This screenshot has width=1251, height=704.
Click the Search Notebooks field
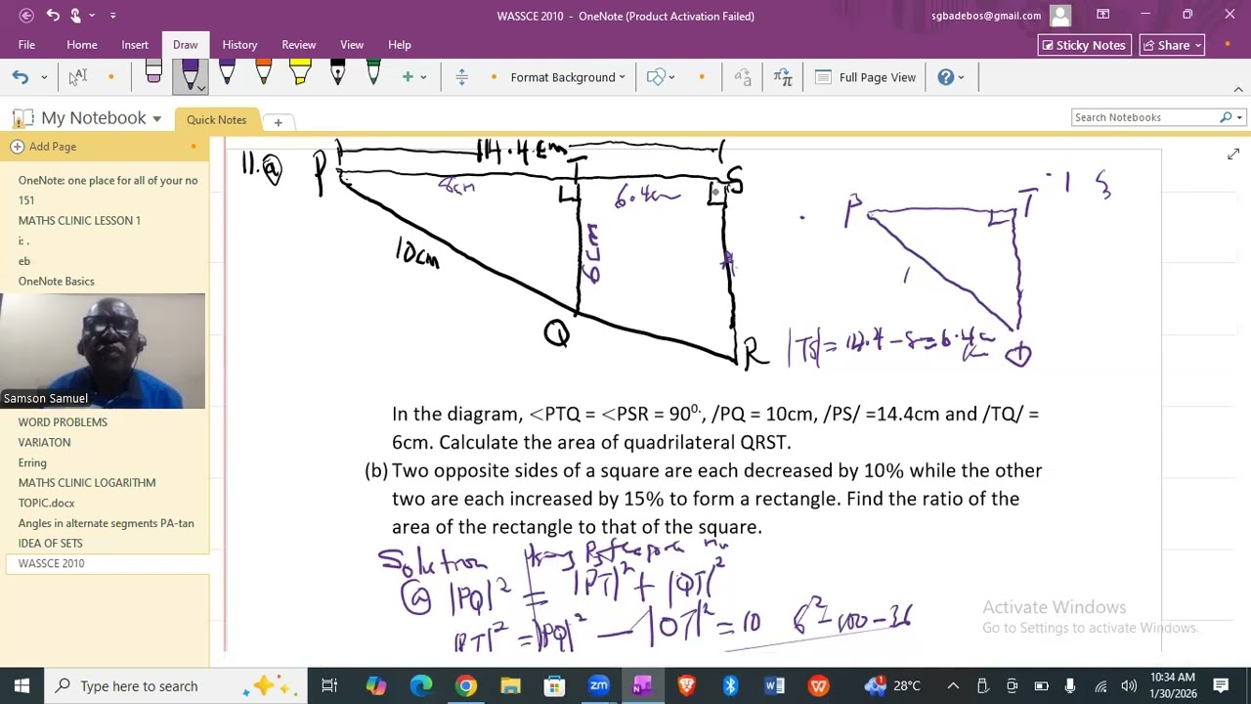[x=1144, y=117]
